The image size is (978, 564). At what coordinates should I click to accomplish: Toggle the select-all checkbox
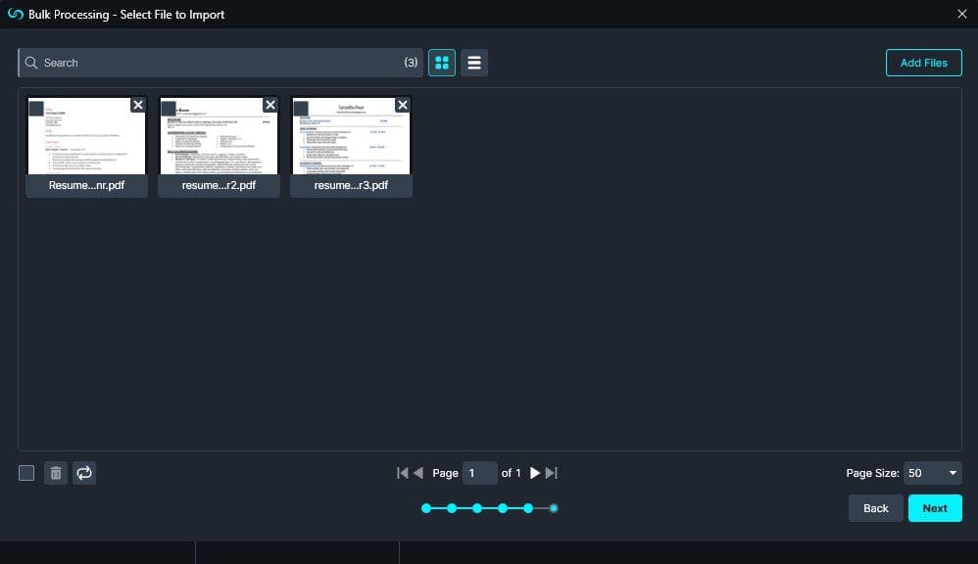pyautogui.click(x=28, y=473)
